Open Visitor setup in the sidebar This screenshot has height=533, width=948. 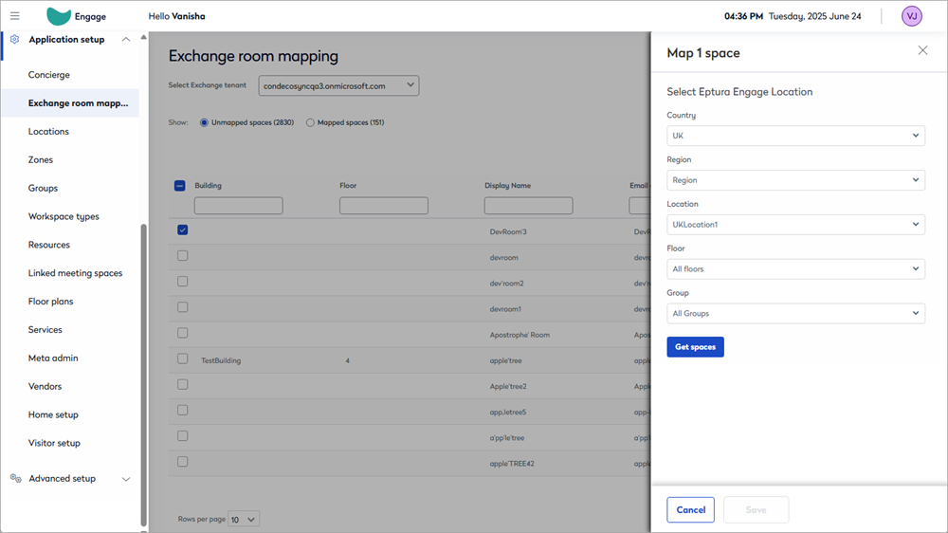[54, 443]
